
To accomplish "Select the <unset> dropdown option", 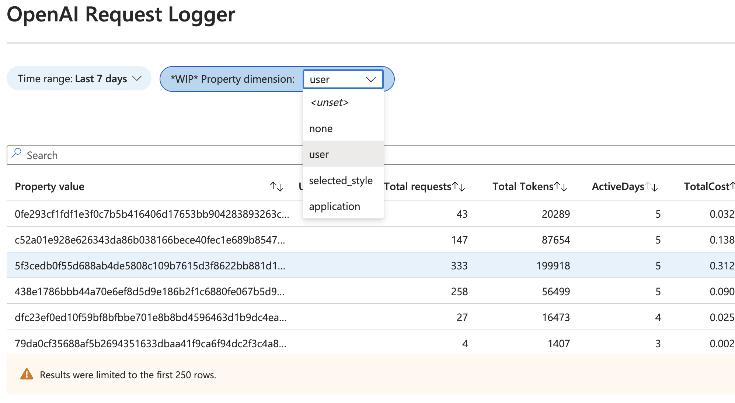I will 329,103.
